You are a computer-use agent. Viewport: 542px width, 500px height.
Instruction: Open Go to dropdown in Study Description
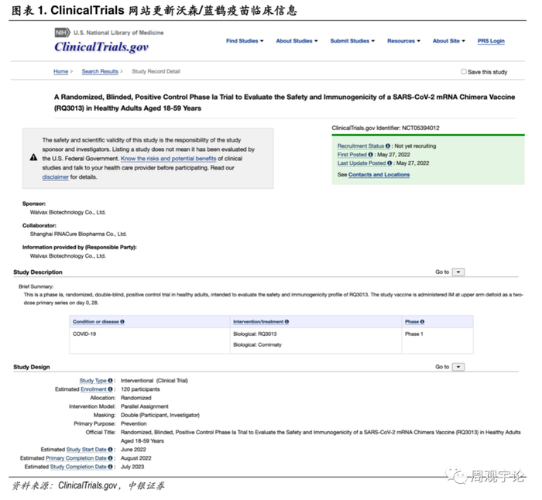click(458, 272)
